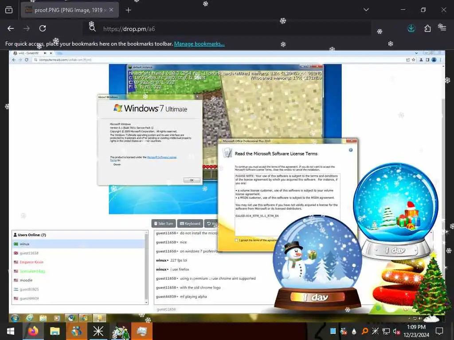Click the Windows 7 Start orb in the VM
Screen dimensions: 454x340
point(15,318)
